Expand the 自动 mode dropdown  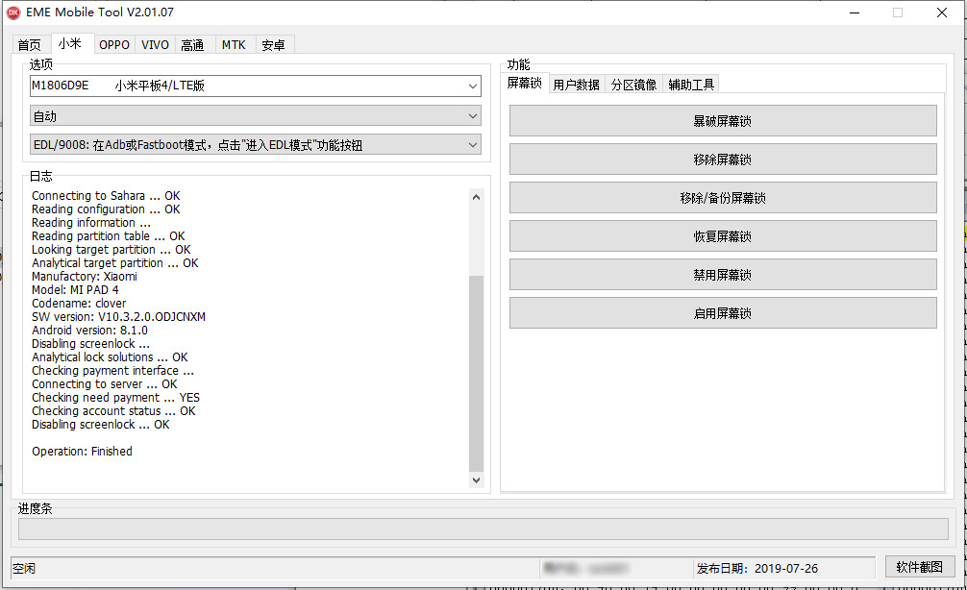click(255, 116)
